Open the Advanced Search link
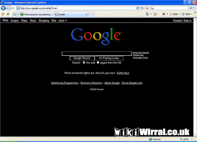Viewport: 197px width, 142px height. tap(141, 52)
